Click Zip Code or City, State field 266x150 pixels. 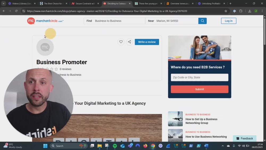pyautogui.click(x=199, y=77)
